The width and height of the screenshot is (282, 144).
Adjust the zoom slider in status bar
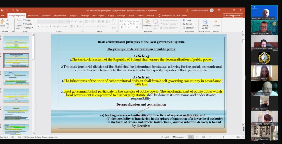(223, 137)
